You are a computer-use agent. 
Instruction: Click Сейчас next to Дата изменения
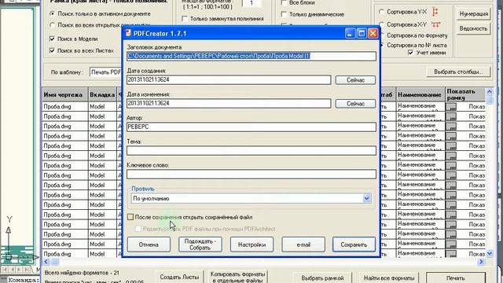tap(355, 104)
